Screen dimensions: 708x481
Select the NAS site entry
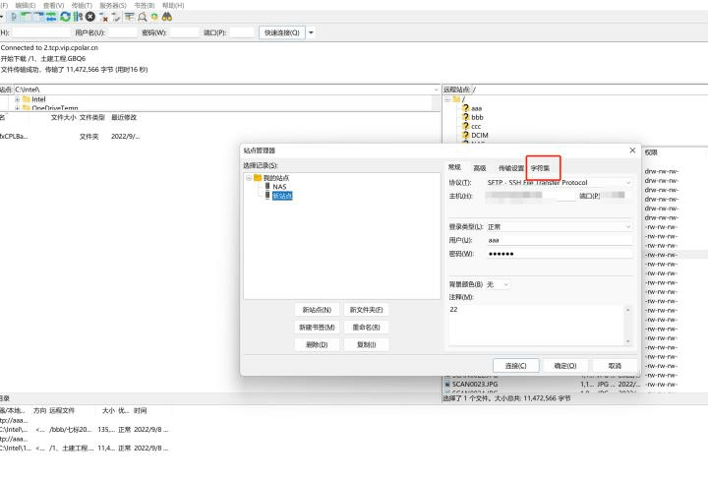click(279, 187)
